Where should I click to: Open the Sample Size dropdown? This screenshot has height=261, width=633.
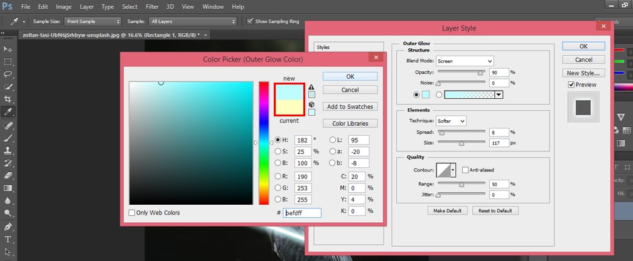tap(92, 21)
